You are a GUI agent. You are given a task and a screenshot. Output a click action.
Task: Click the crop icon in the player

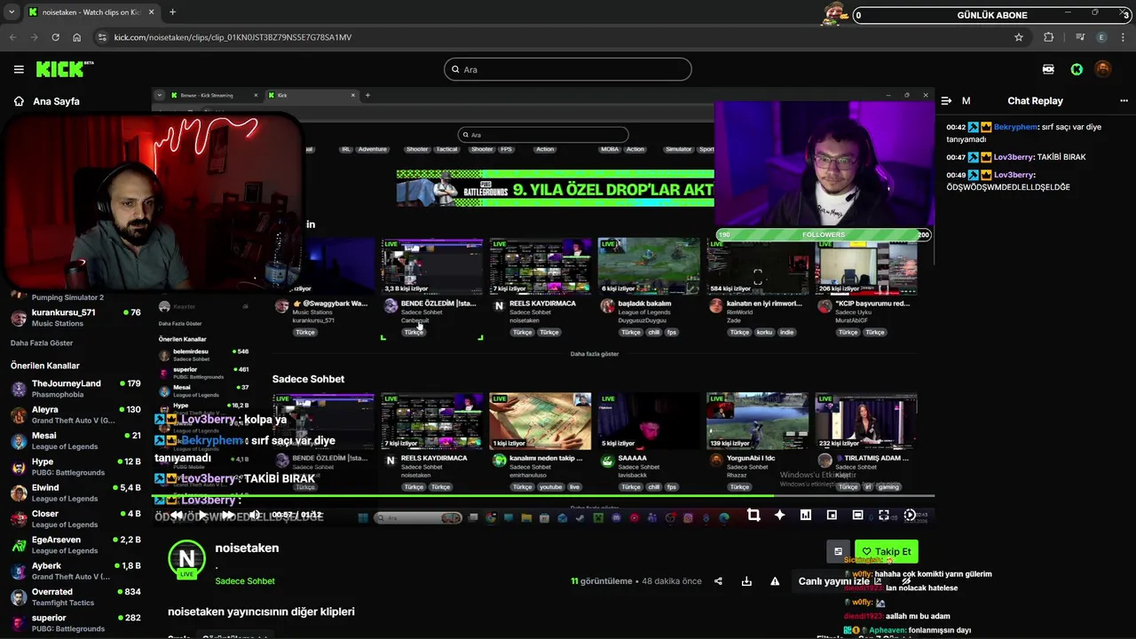753,515
